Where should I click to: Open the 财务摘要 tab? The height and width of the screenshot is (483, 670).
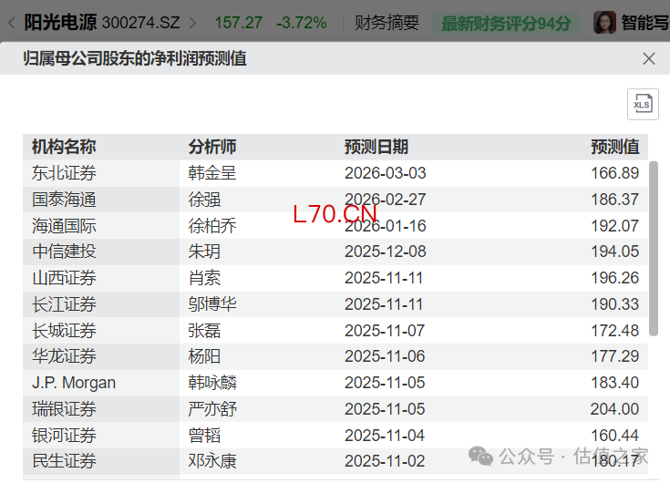tap(387, 23)
